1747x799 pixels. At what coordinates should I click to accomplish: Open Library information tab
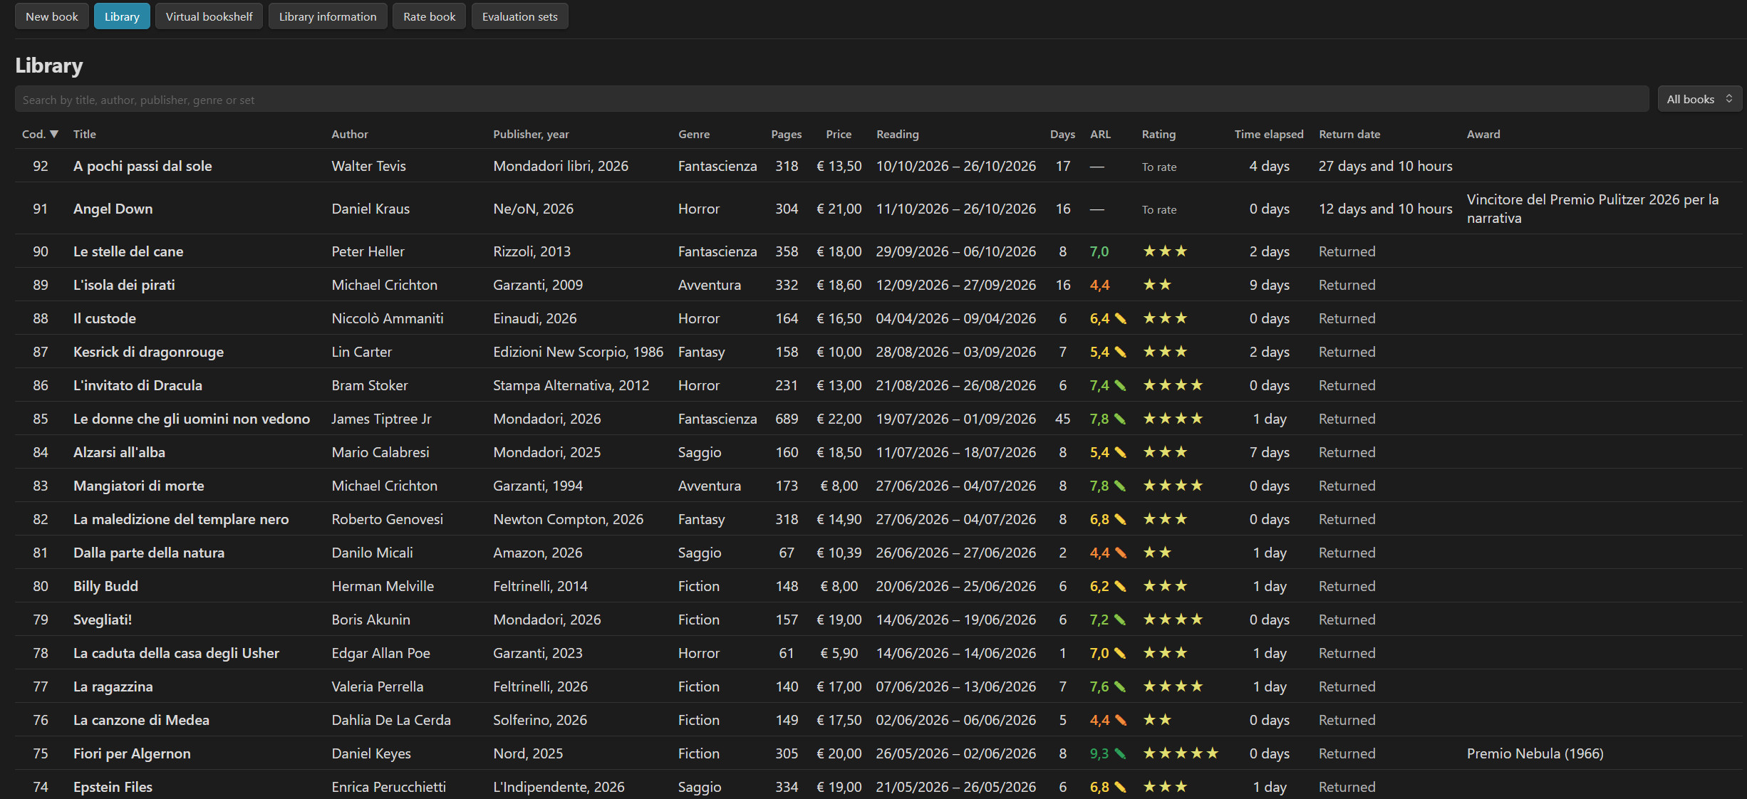[328, 16]
